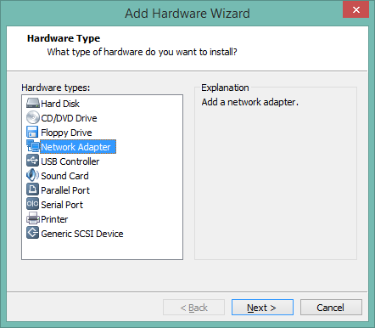This screenshot has width=375, height=328.
Task: Choose Generic SCSI Device label
Action: 82,234
